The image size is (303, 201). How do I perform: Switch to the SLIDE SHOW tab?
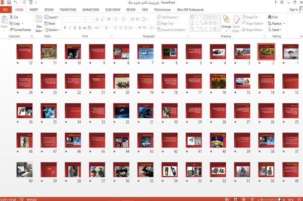click(113, 10)
